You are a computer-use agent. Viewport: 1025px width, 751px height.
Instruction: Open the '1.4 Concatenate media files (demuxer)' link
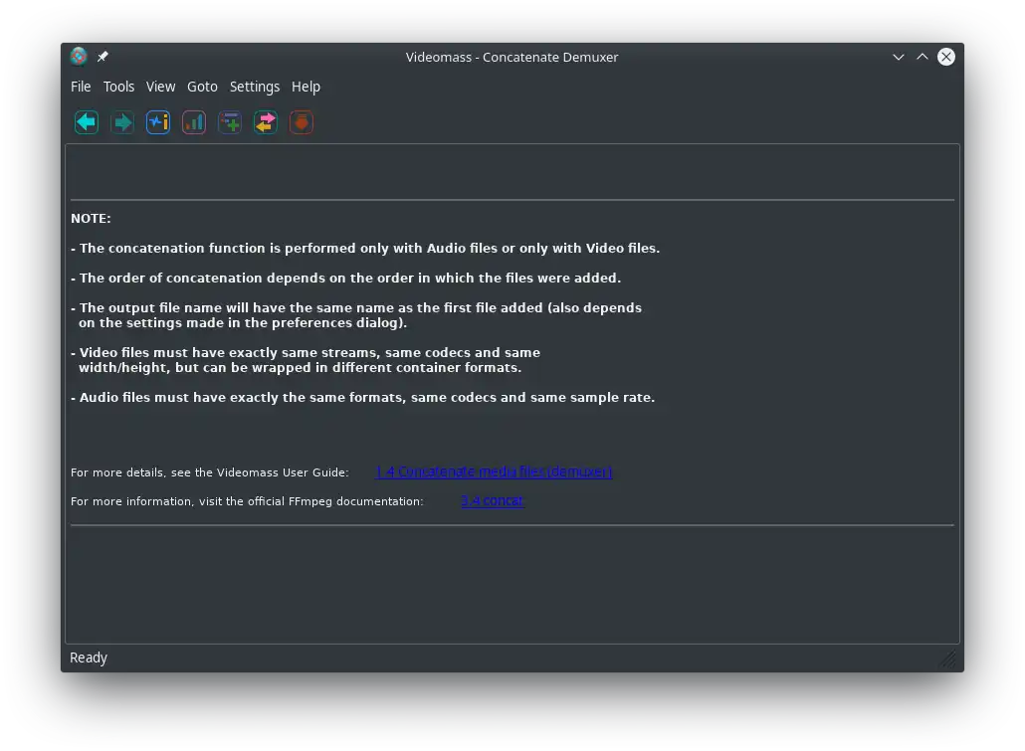click(x=494, y=471)
